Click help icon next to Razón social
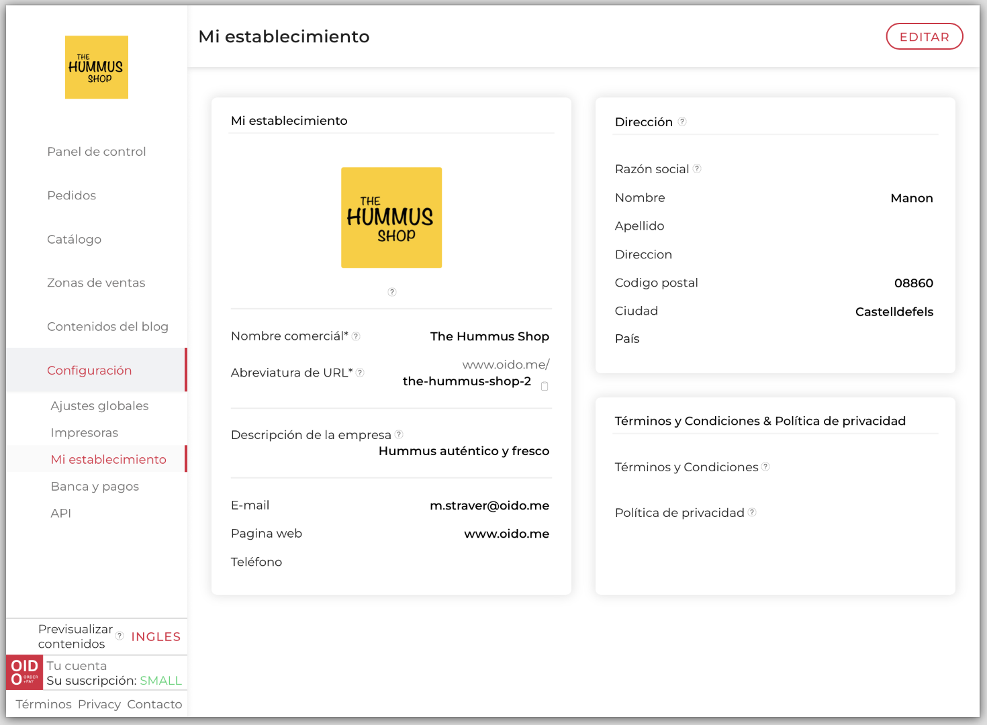 (697, 168)
